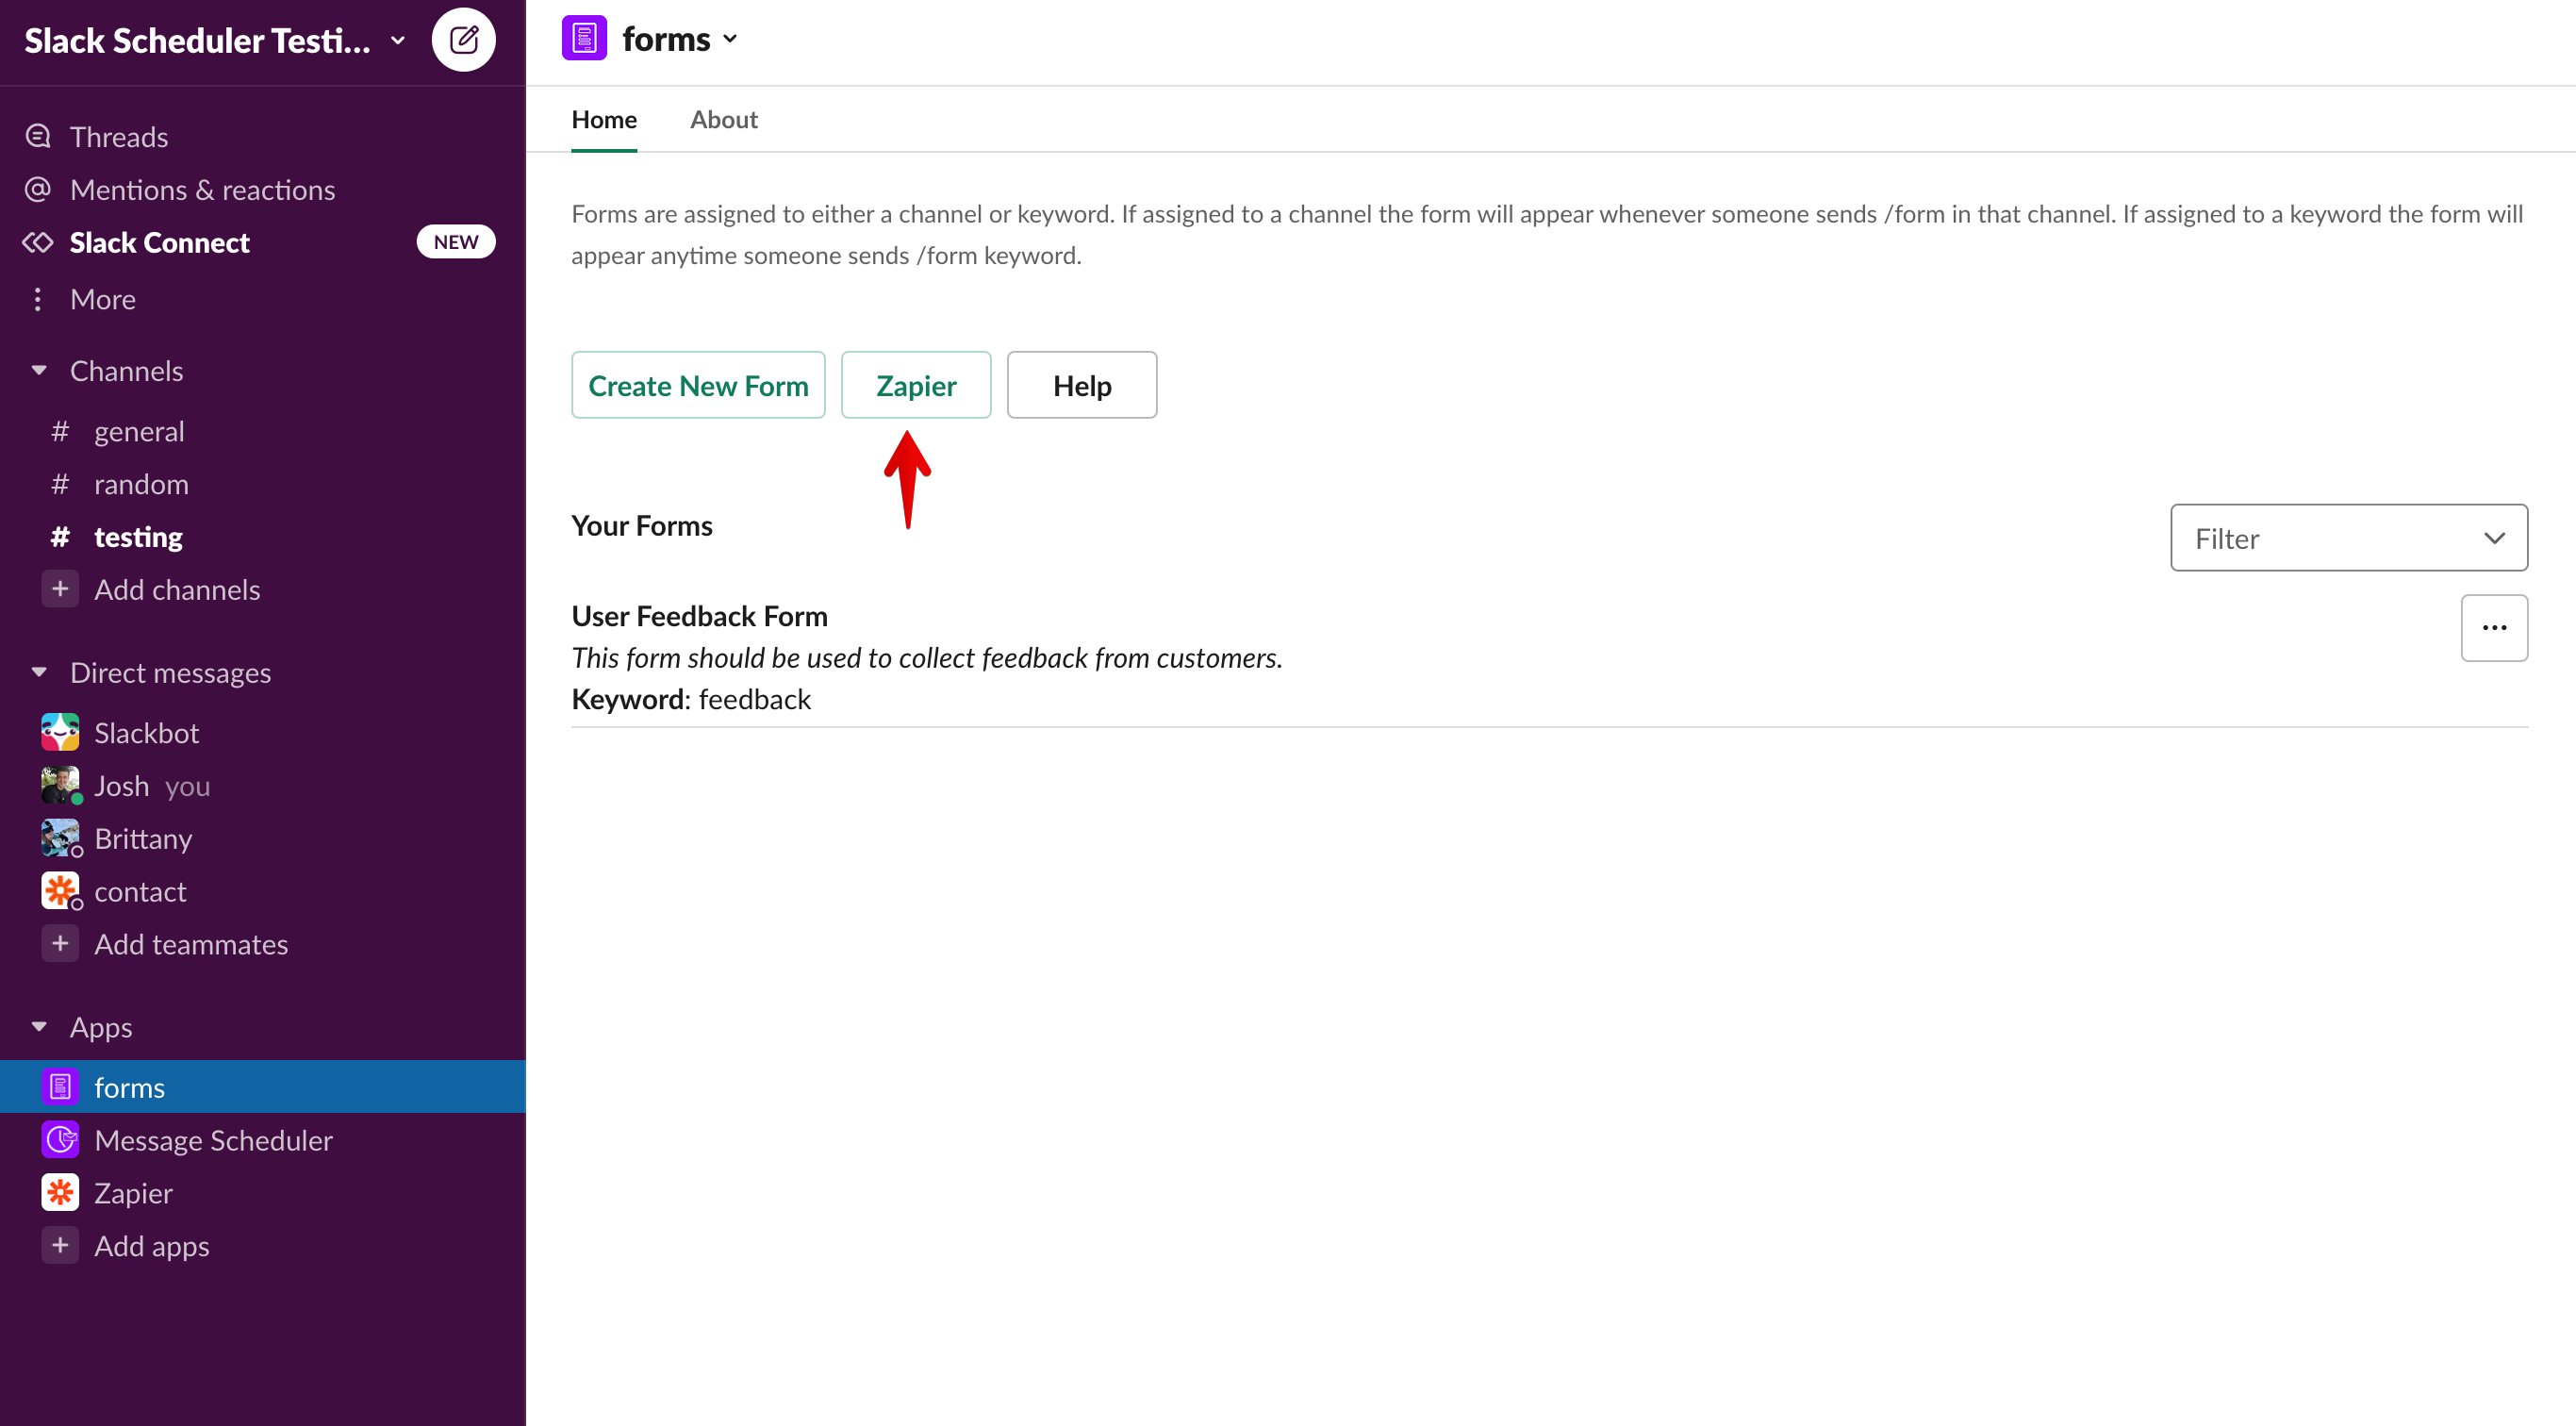
Task: Open the forms app from the sidebar
Action: [x=129, y=1086]
